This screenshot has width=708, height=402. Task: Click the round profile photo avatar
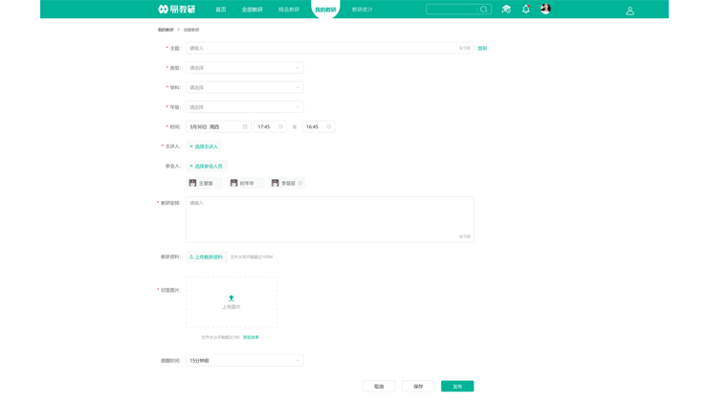pos(545,9)
